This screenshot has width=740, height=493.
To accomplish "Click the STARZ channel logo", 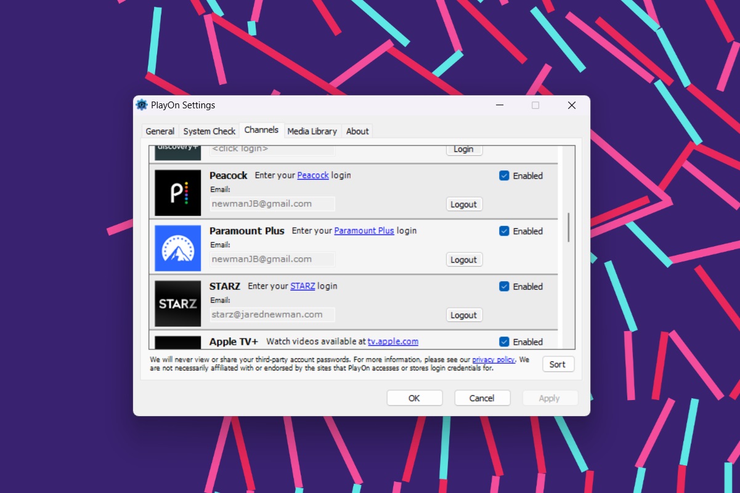I will pyautogui.click(x=178, y=303).
